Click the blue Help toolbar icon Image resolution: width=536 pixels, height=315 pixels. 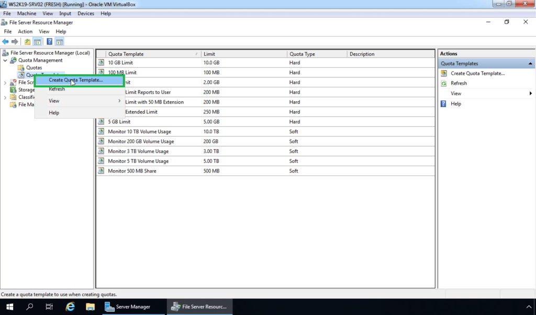(50, 42)
